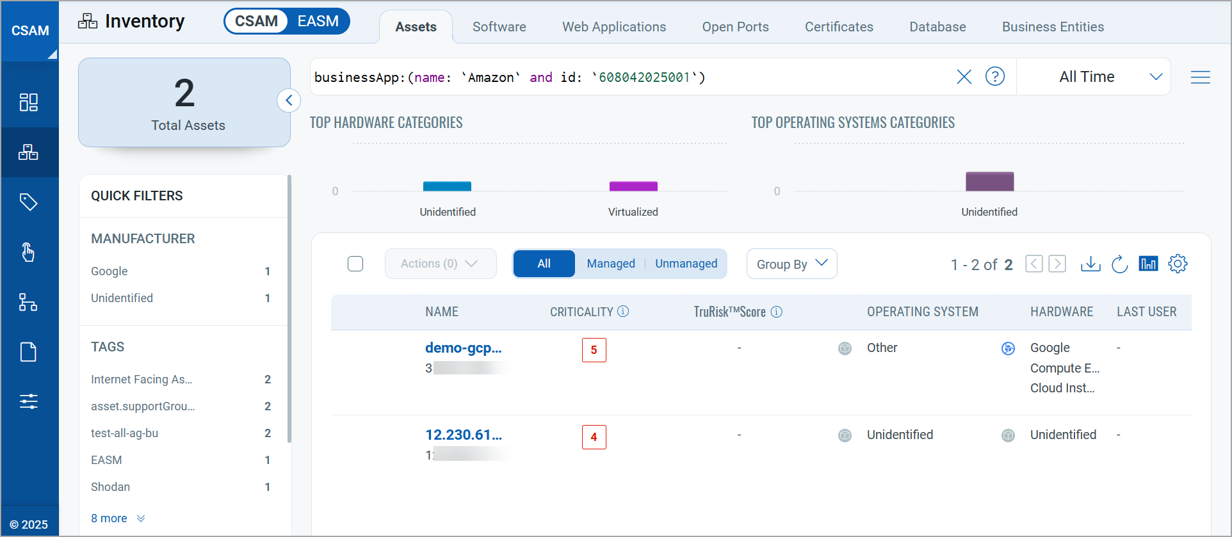The width and height of the screenshot is (1232, 537).
Task: Go to the previous results page
Action: [x=1034, y=264]
